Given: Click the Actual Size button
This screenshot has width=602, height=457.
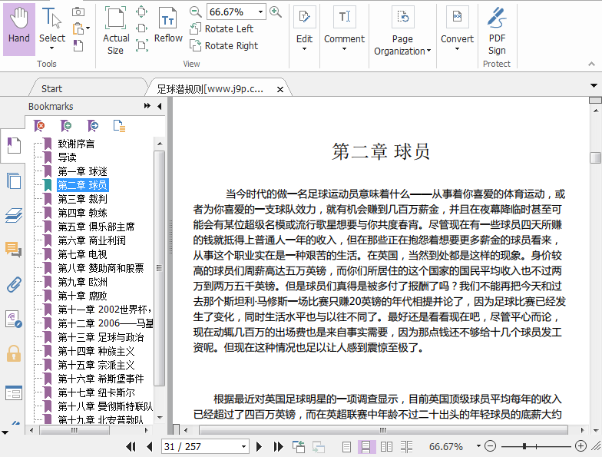Looking at the screenshot, I should click(116, 31).
